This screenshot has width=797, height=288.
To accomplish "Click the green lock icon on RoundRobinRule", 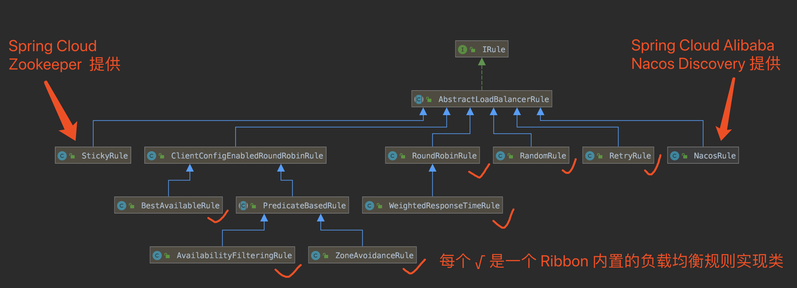I will tap(402, 156).
